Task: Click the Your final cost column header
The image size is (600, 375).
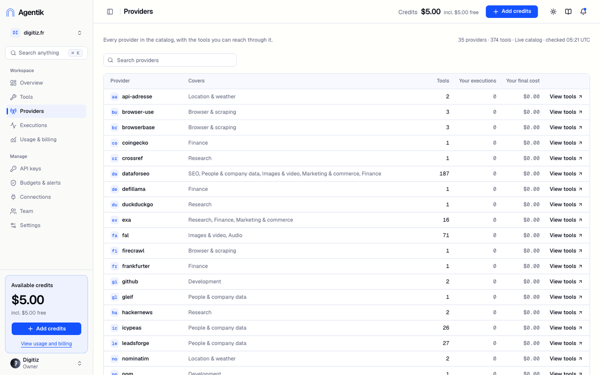Action: click(523, 81)
